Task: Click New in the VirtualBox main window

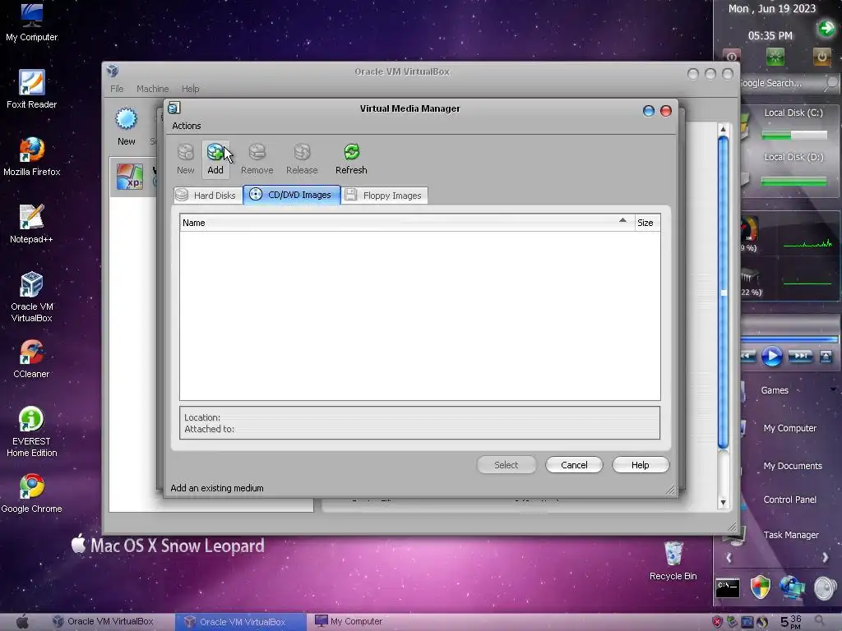Action: click(126, 127)
